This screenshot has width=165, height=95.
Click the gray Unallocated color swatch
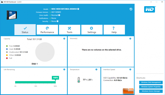click(x=7, y=52)
